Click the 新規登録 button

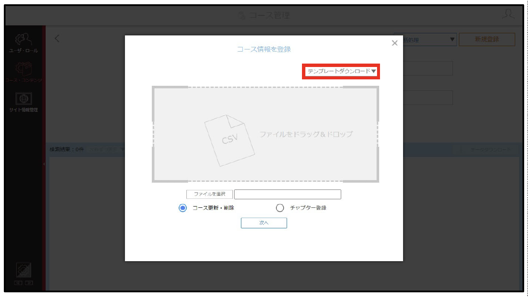[487, 39]
